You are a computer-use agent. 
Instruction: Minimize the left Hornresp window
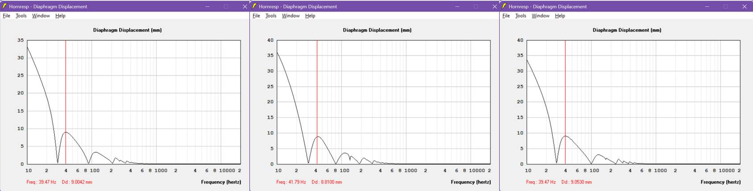coord(207,6)
